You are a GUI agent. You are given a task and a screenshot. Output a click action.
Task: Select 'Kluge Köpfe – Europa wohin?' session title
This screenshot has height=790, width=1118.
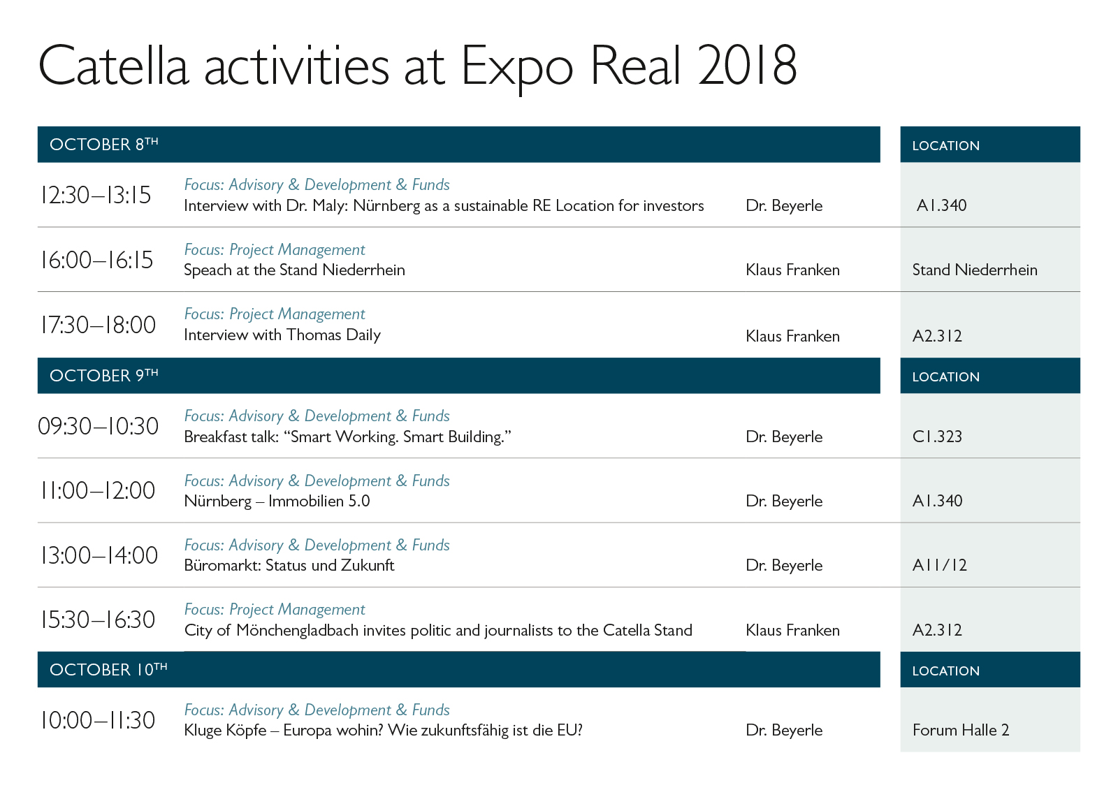pos(383,731)
